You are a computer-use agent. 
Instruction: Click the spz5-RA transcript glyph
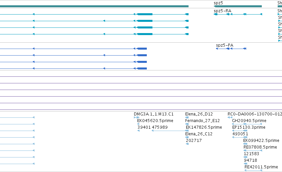[x=238, y=14]
